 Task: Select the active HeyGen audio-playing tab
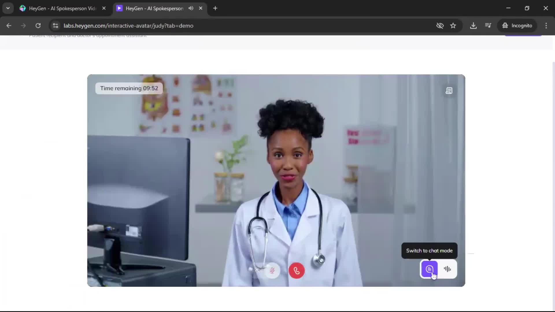tap(154, 8)
